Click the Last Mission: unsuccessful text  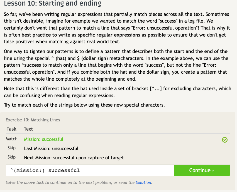pos(51,148)
